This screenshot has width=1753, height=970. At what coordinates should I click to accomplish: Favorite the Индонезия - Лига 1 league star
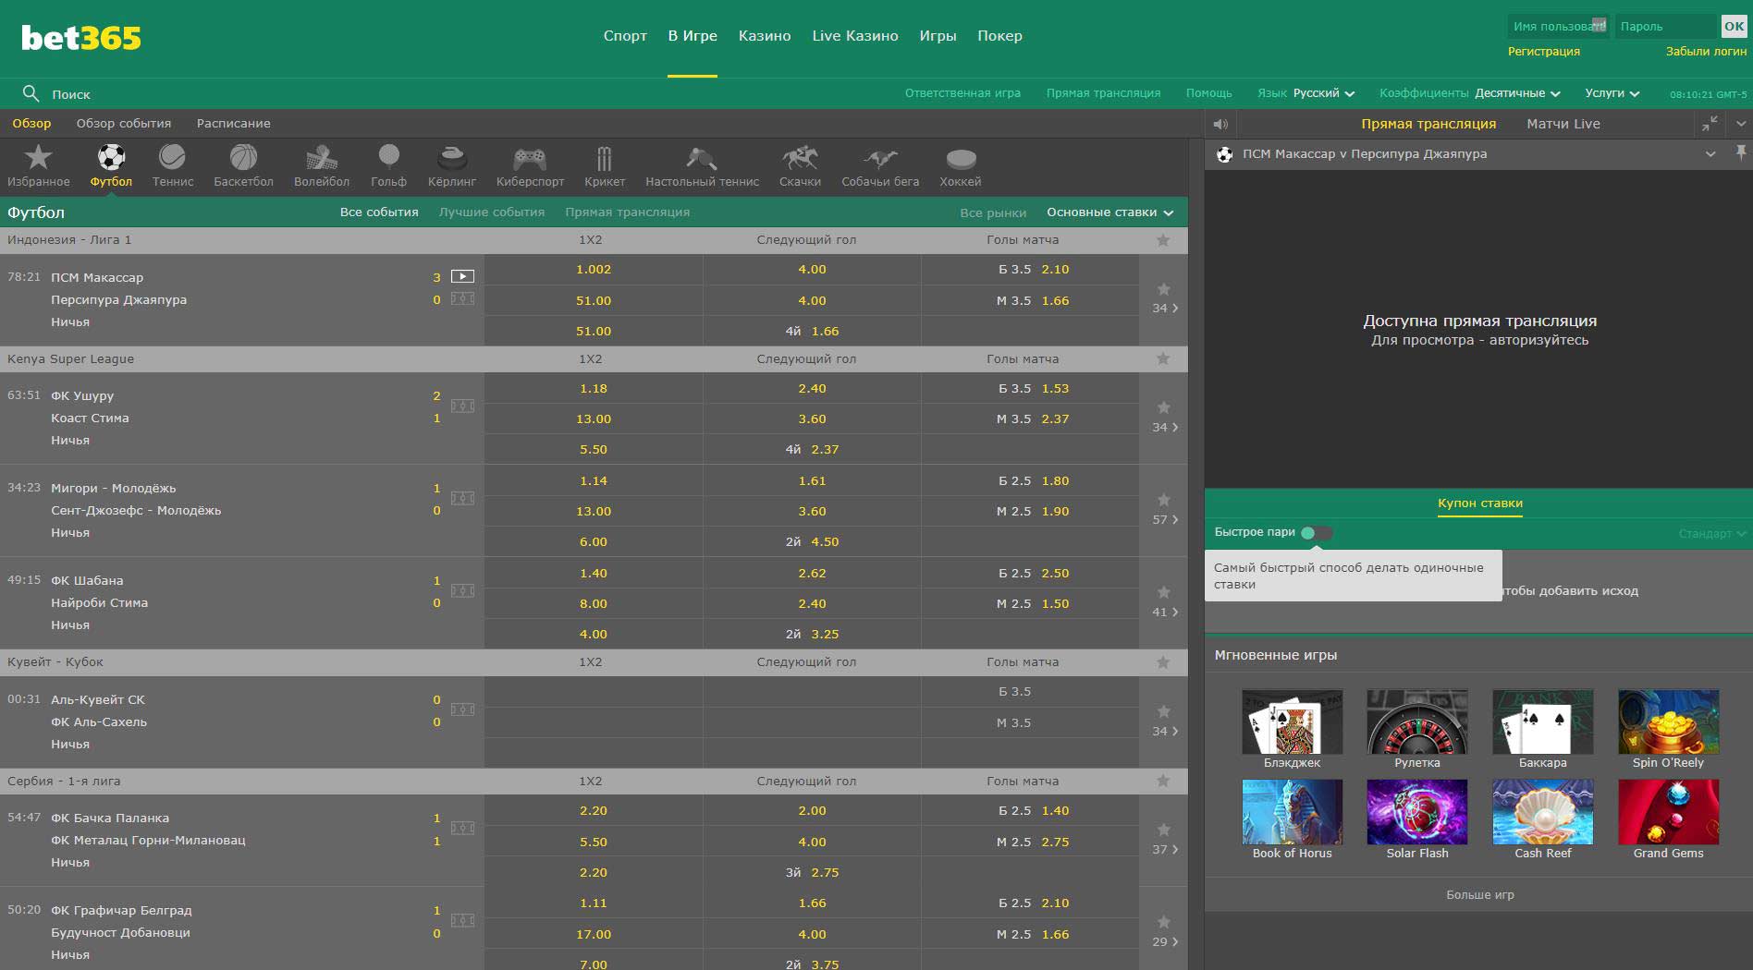coord(1163,240)
